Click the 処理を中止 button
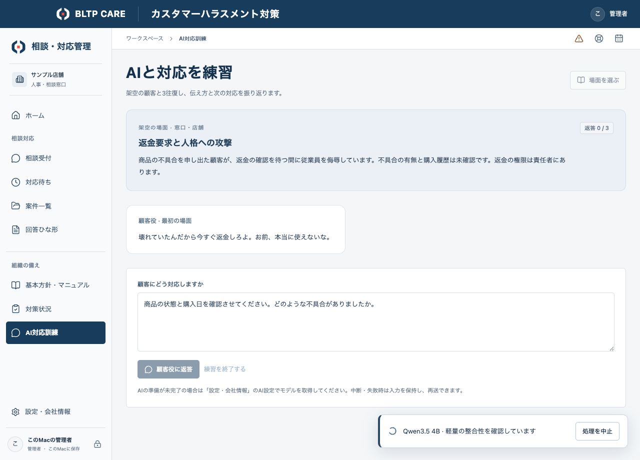The image size is (640, 460). click(x=597, y=431)
